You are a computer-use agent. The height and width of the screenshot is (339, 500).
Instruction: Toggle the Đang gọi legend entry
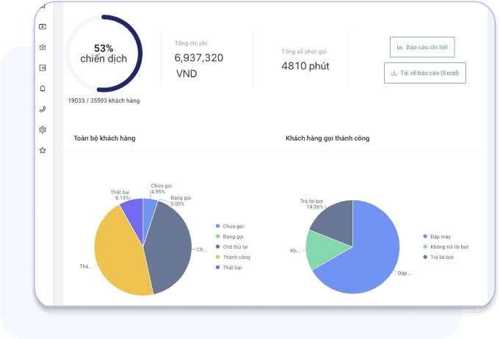233,236
